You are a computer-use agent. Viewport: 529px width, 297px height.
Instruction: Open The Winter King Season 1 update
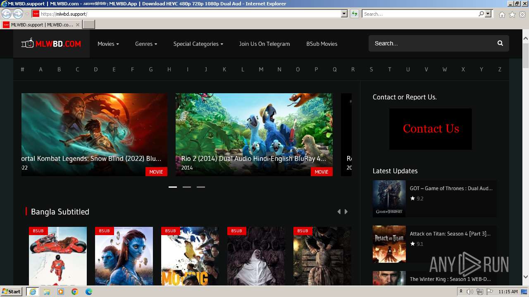click(450, 279)
